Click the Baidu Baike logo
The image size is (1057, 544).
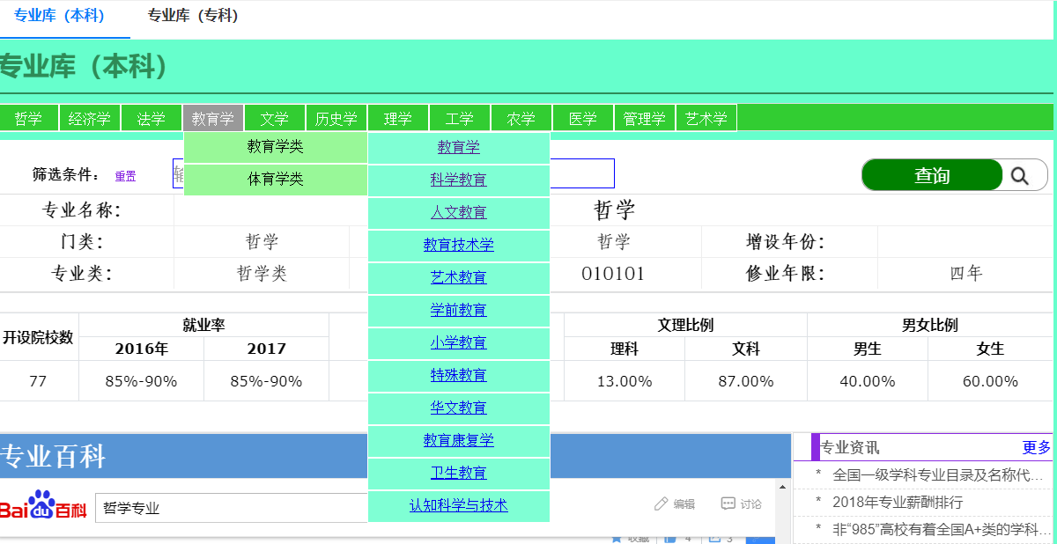[x=44, y=506]
